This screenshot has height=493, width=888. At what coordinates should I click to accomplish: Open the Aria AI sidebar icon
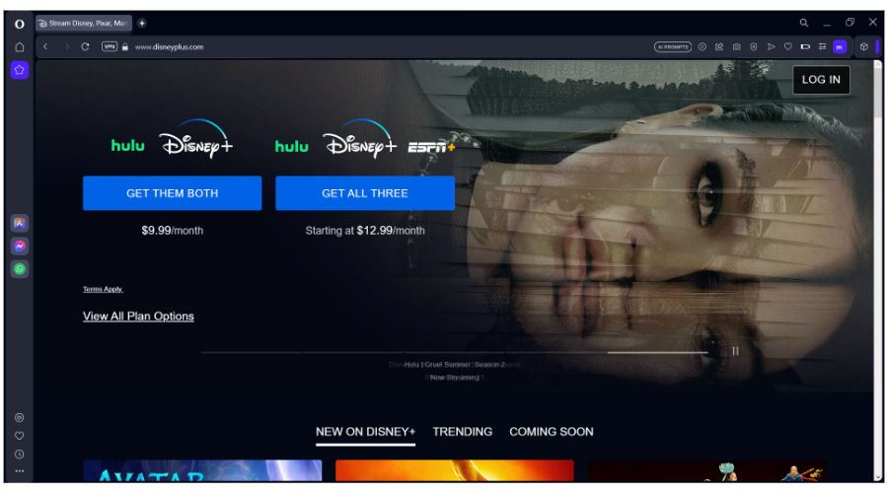[x=20, y=223]
